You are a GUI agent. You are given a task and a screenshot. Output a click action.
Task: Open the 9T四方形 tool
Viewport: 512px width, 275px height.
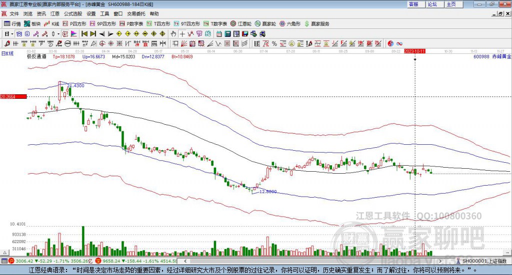187,24
